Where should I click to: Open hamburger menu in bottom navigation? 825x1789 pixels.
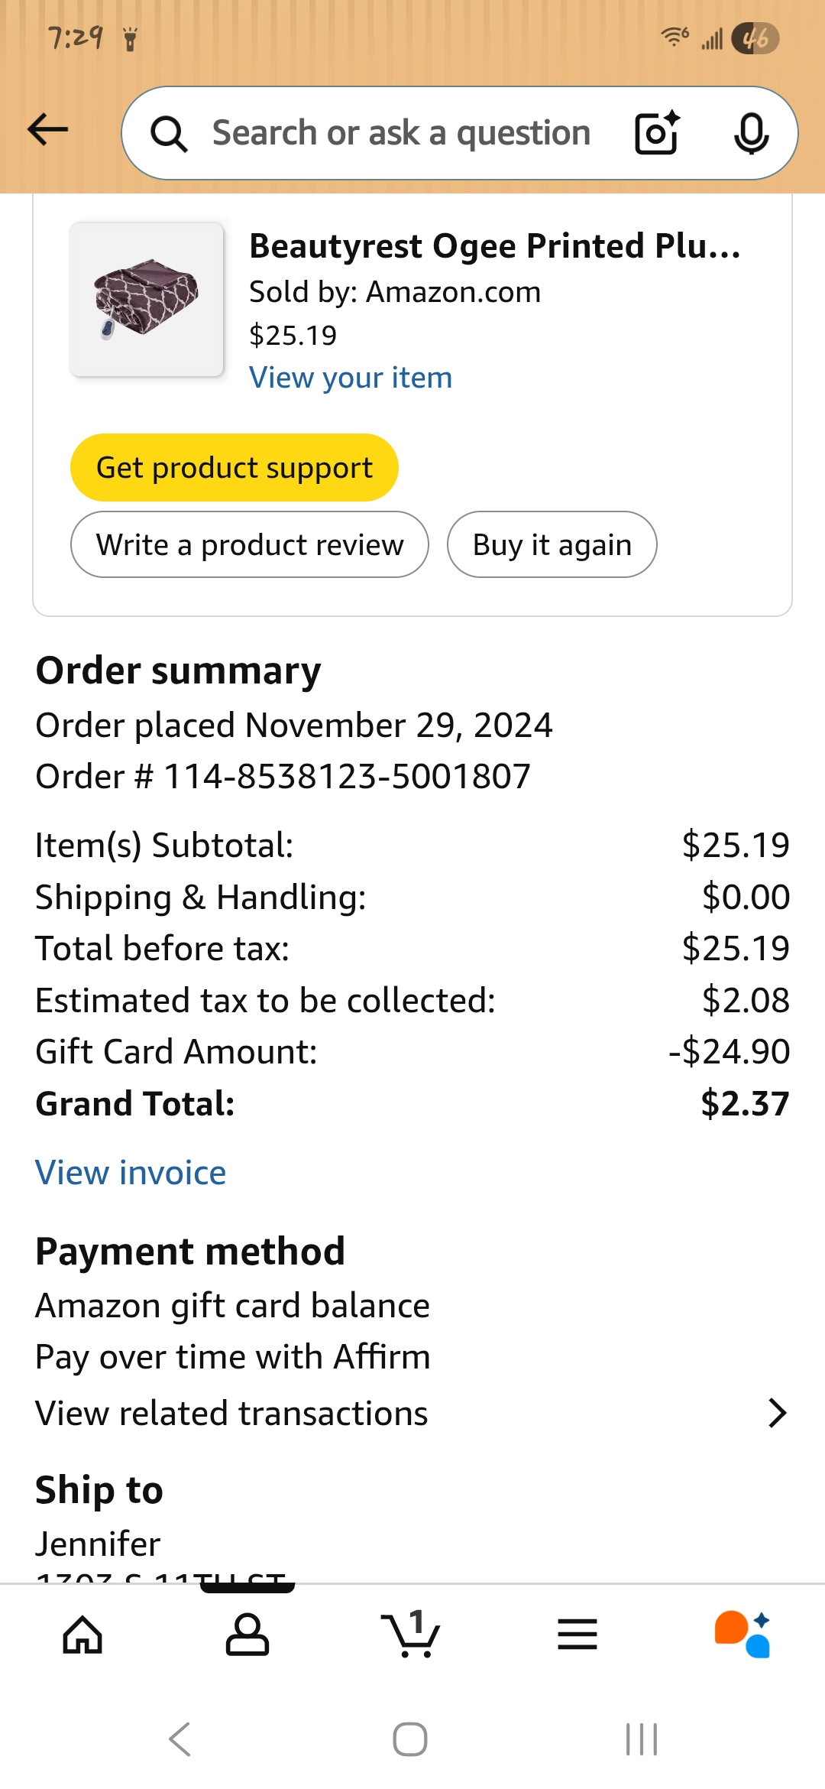tap(577, 1635)
